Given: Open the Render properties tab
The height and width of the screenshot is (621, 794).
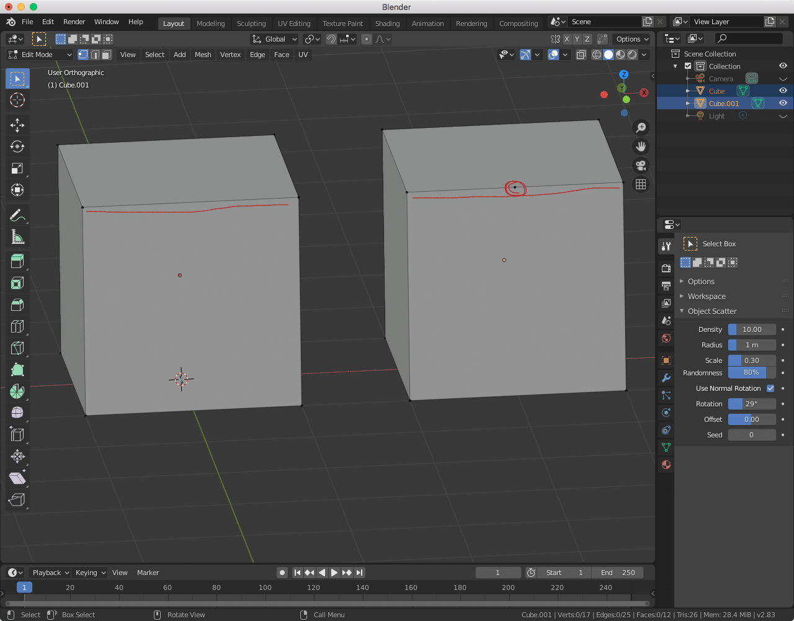Looking at the screenshot, I should pyautogui.click(x=666, y=269).
